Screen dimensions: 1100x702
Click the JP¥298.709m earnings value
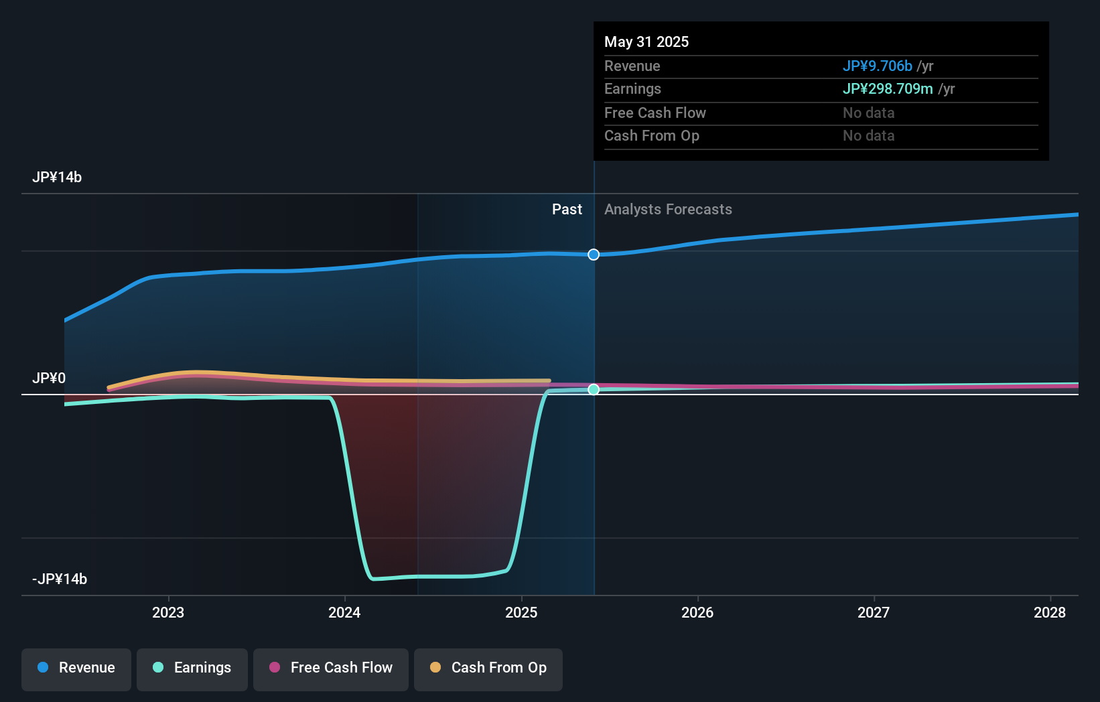[x=888, y=89]
